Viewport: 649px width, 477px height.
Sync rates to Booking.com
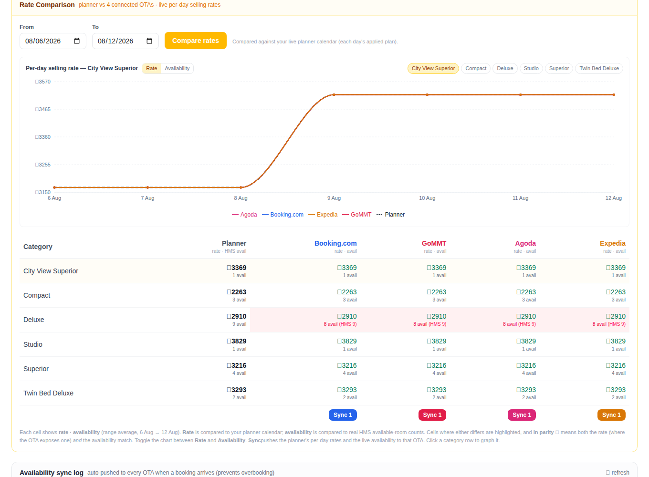pyautogui.click(x=343, y=415)
